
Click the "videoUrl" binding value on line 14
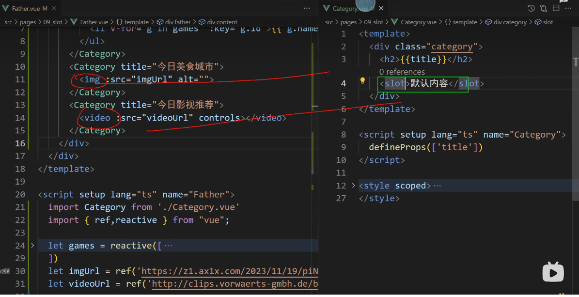[x=168, y=118]
